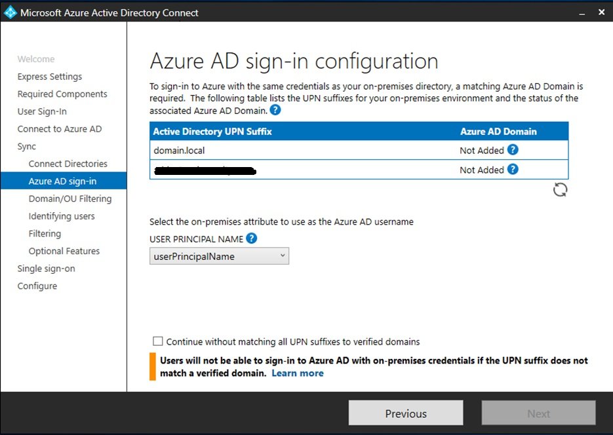Image resolution: width=613 pixels, height=435 pixels.
Task: Open the Domain/OU Filtering step
Action: (70, 199)
